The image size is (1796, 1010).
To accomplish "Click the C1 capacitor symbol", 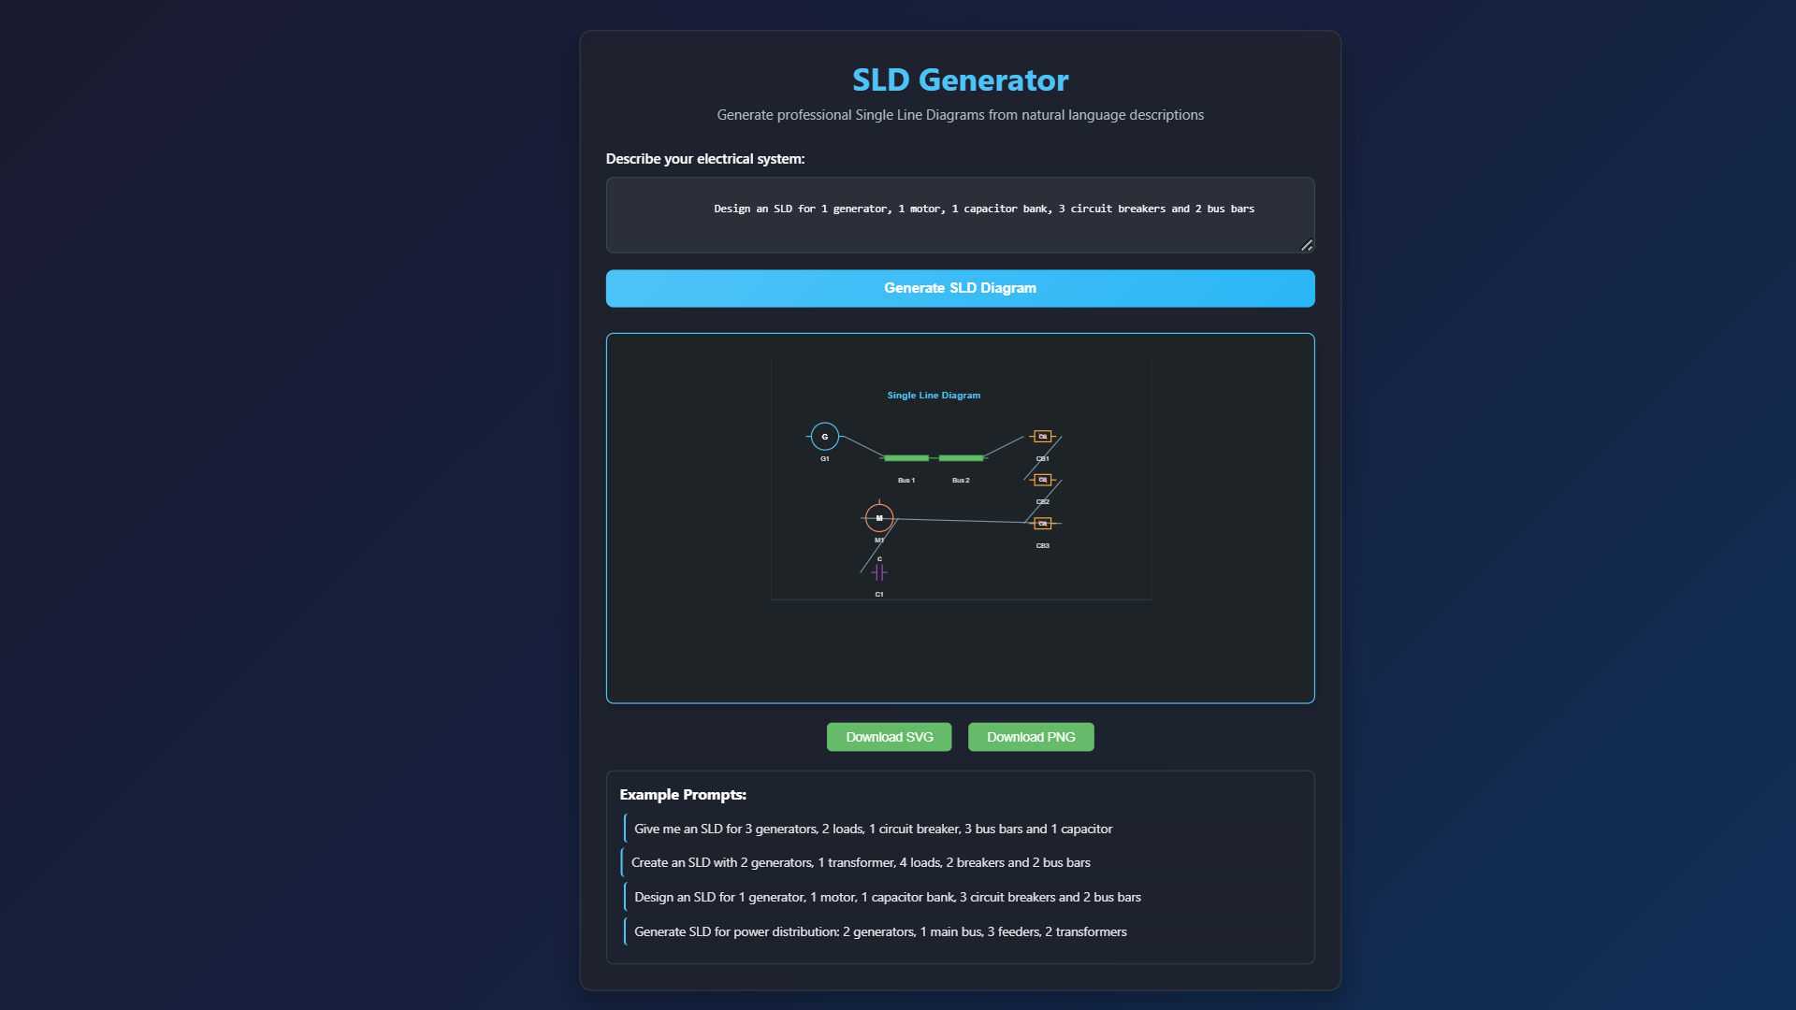I will point(879,572).
